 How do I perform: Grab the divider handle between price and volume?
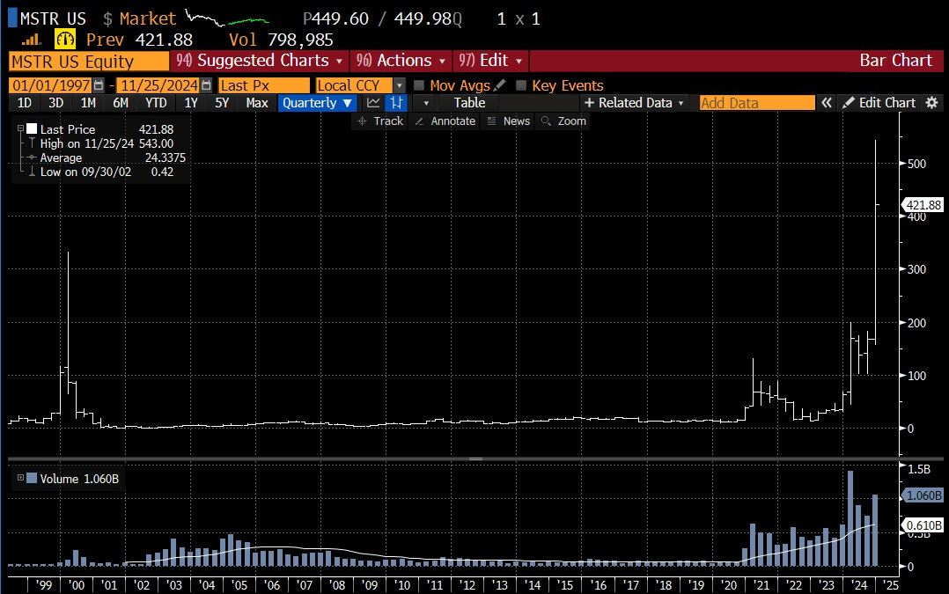[x=475, y=458]
